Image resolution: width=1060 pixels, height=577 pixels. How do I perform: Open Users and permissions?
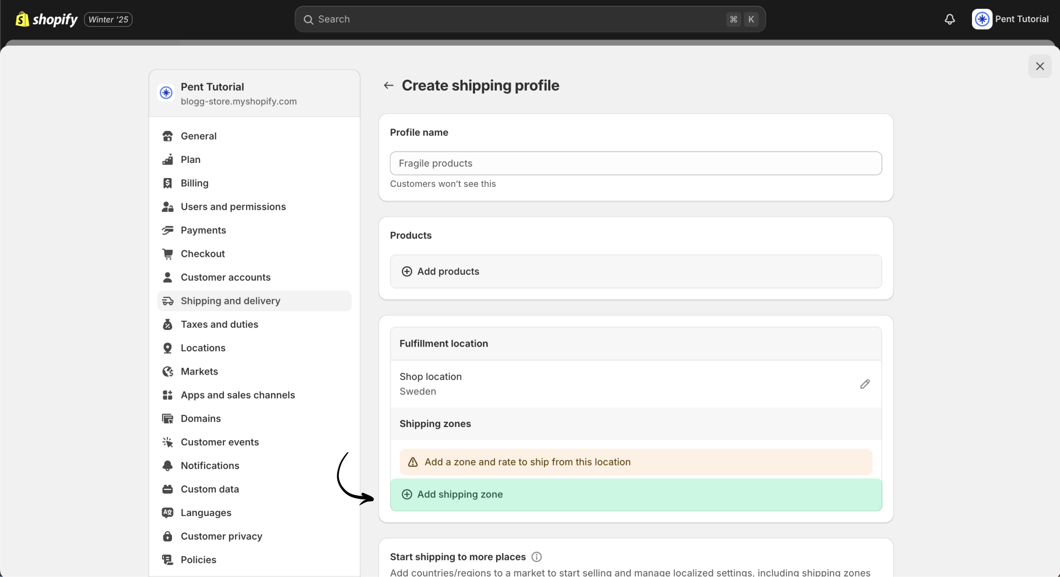[x=254, y=206]
